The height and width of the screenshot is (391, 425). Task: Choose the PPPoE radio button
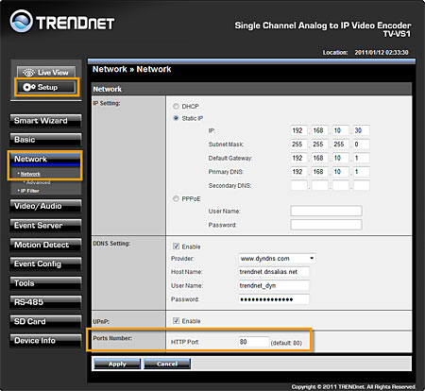[176, 198]
